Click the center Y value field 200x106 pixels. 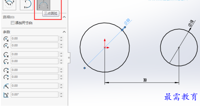click(x=35, y=45)
